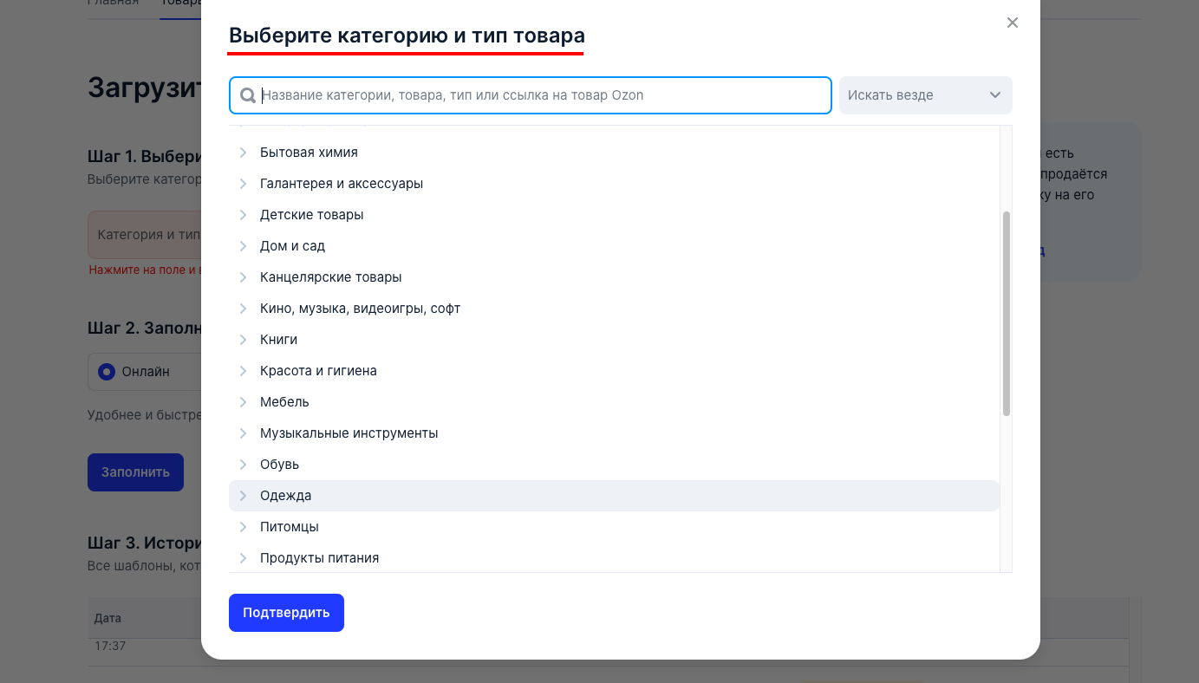Click the category list scrollbar thumb
Viewport: 1199px width, 683px height.
pos(1007,313)
